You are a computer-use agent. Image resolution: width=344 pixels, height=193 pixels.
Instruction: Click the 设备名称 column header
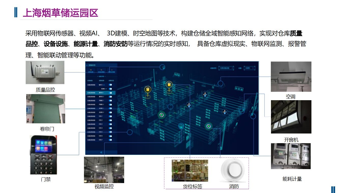coord(101,81)
